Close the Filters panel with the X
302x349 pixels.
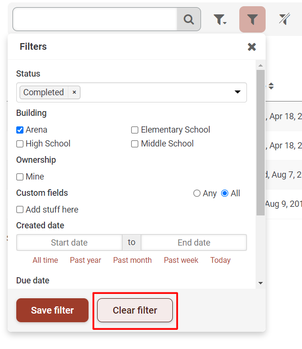click(x=252, y=47)
